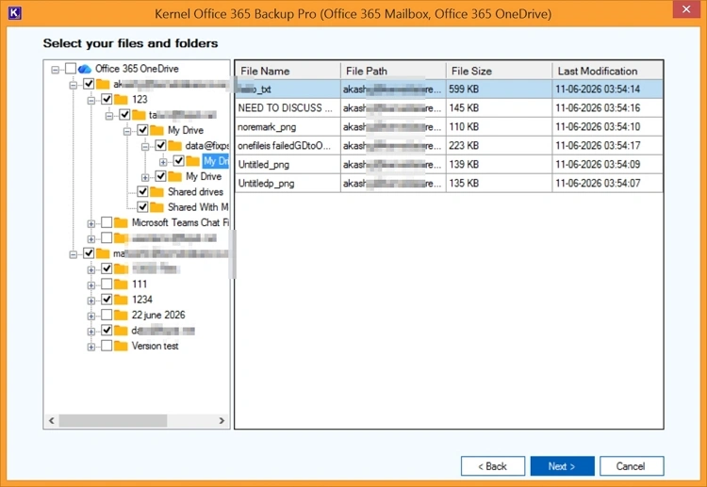Screen dimensions: 707x487
Task: Check the 22 june 2026 folder checkbox
Action: tap(107, 315)
